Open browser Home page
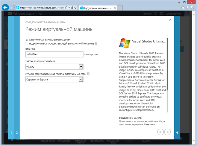This screenshot has width=197, height=146. [183, 7]
